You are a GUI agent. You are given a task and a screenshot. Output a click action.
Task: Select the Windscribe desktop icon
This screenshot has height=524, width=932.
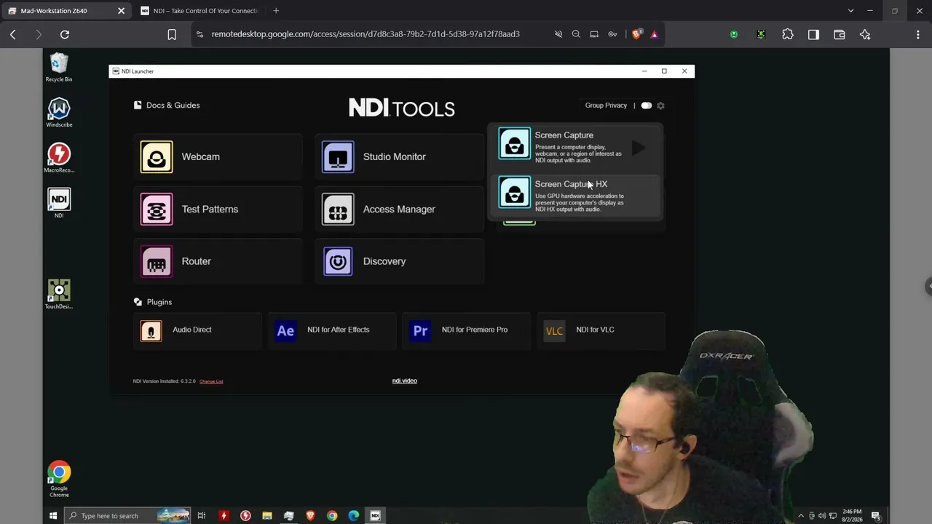(59, 113)
